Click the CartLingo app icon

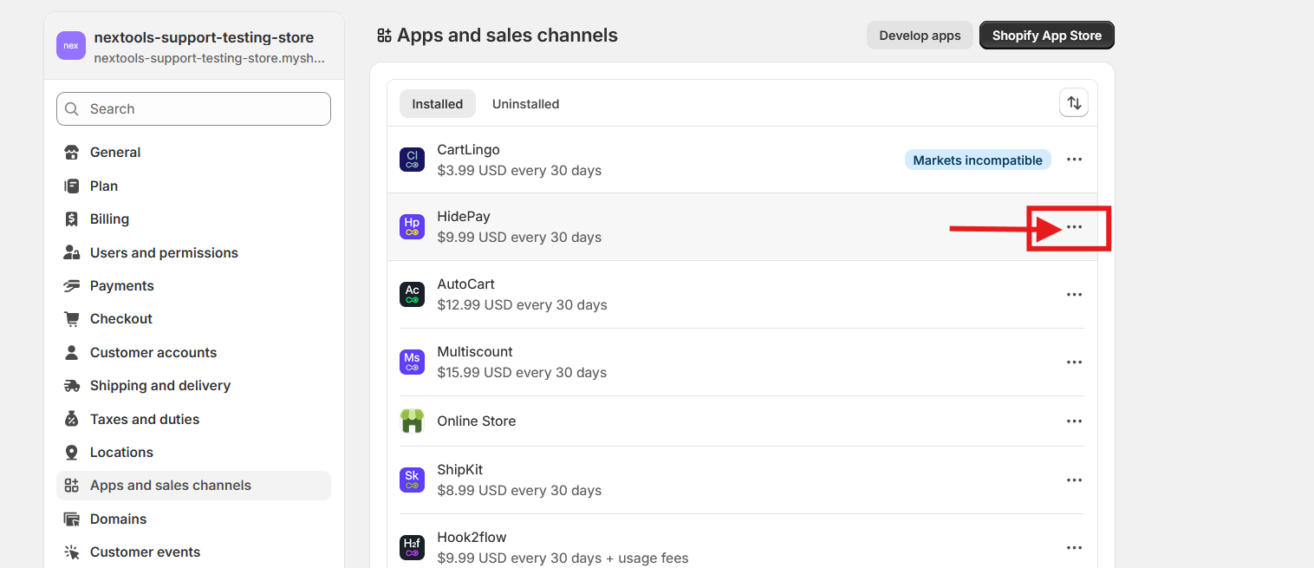412,160
